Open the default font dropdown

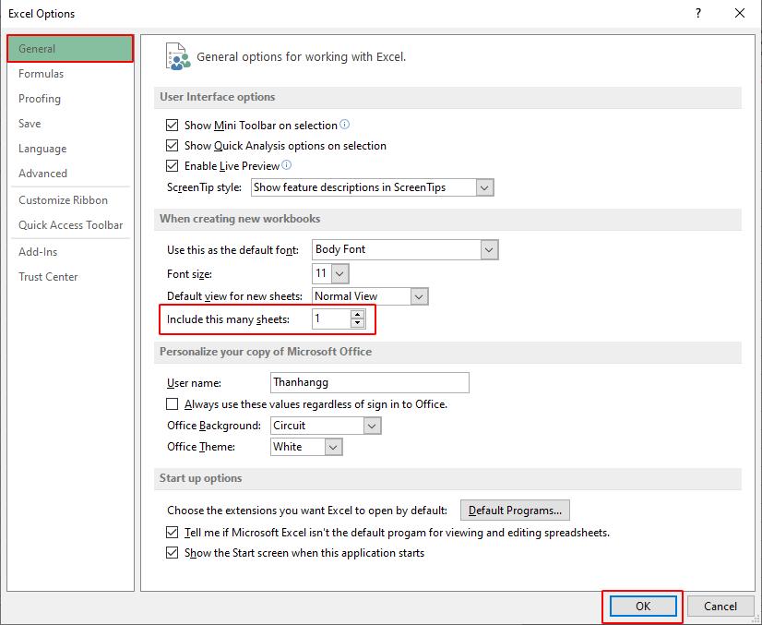pyautogui.click(x=487, y=249)
